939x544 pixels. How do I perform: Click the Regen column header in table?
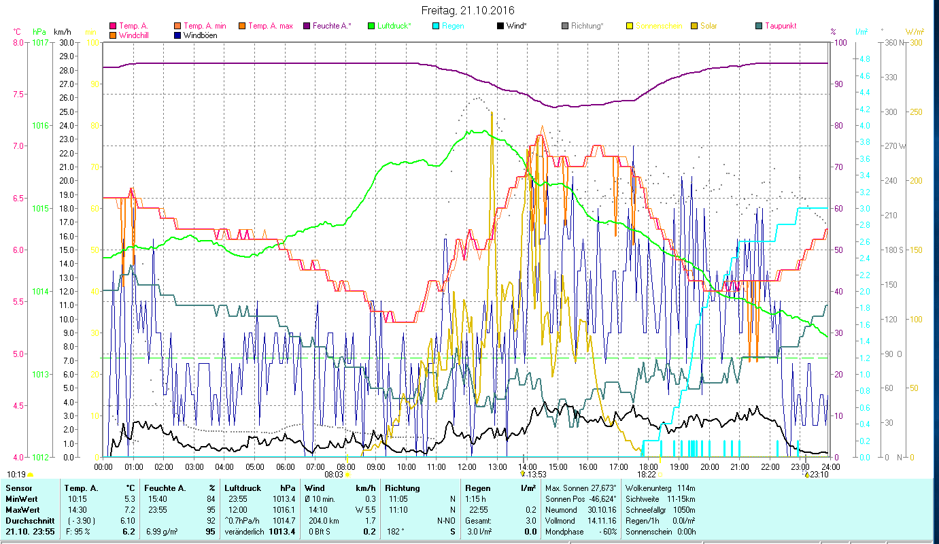pos(478,488)
